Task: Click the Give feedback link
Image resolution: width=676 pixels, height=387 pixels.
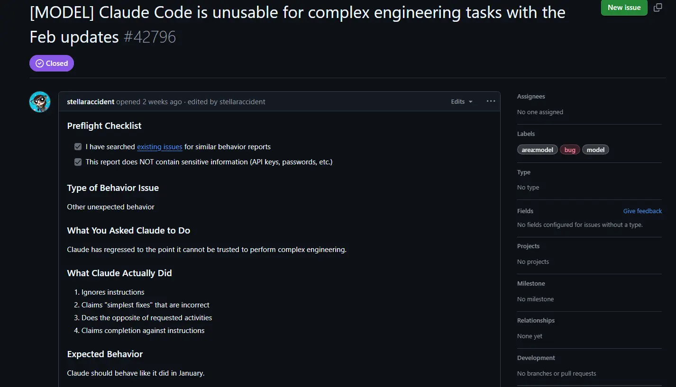Action: tap(642, 211)
